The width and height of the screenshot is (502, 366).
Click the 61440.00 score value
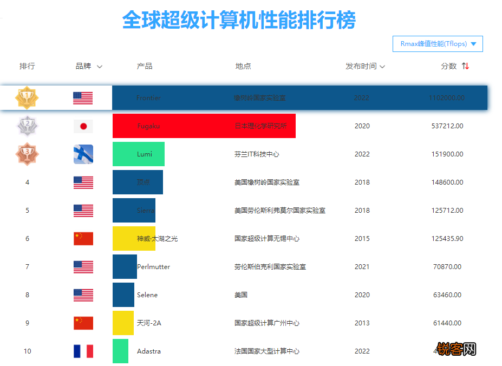click(447, 323)
